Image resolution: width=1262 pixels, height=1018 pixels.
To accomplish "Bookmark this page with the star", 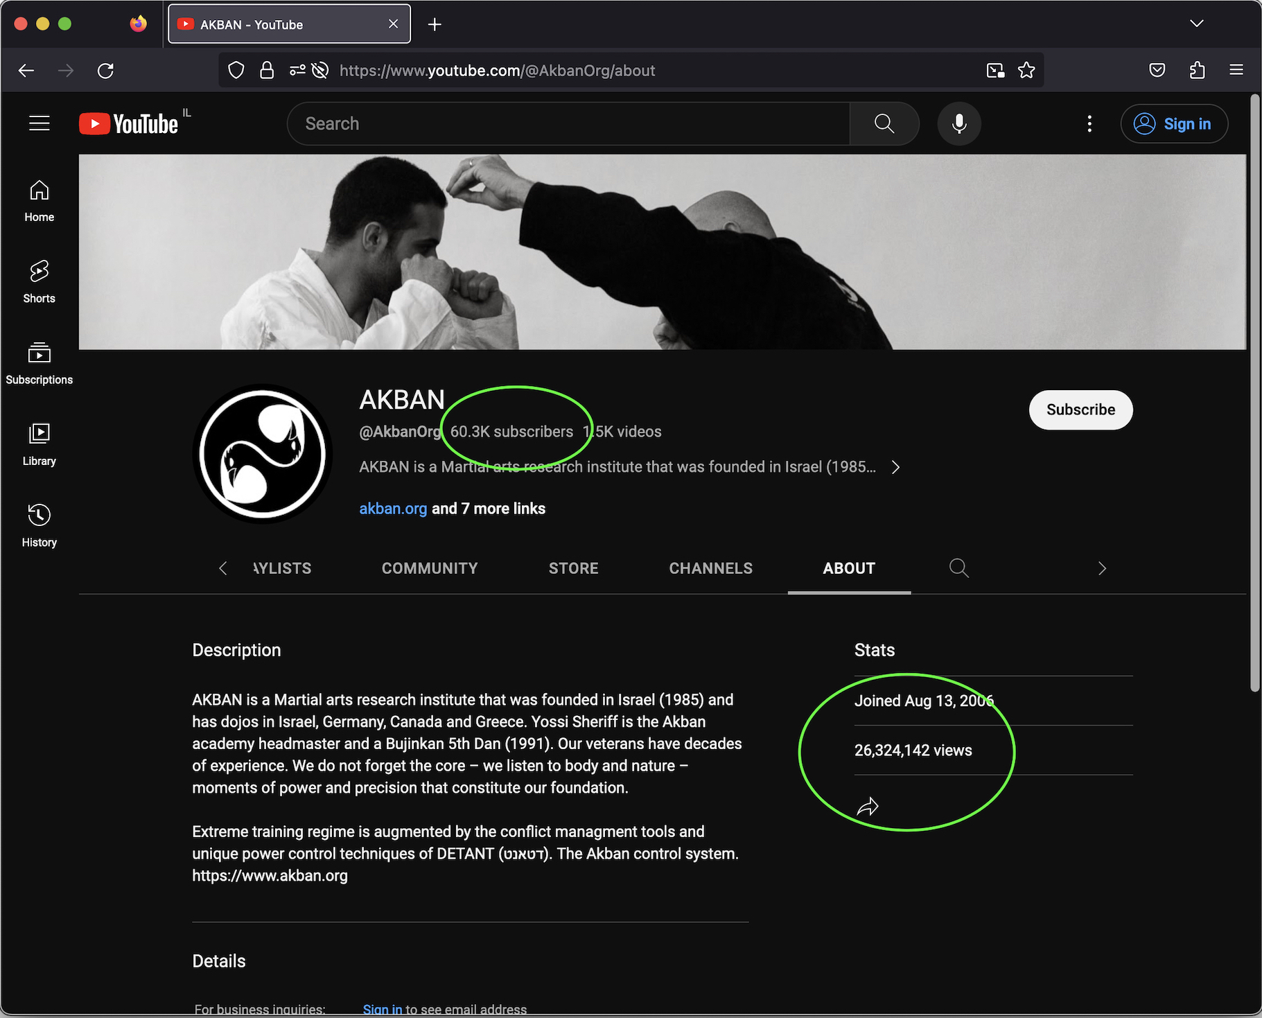I will pos(1026,70).
